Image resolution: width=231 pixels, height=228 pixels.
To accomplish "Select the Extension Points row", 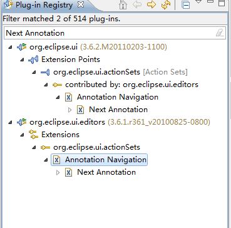I will 71,60.
